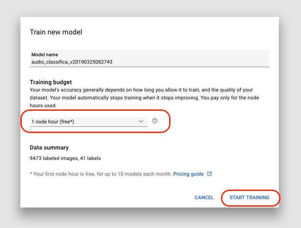This screenshot has width=301, height=228.
Task: Click the 'Model name' field label
Action: (44, 55)
